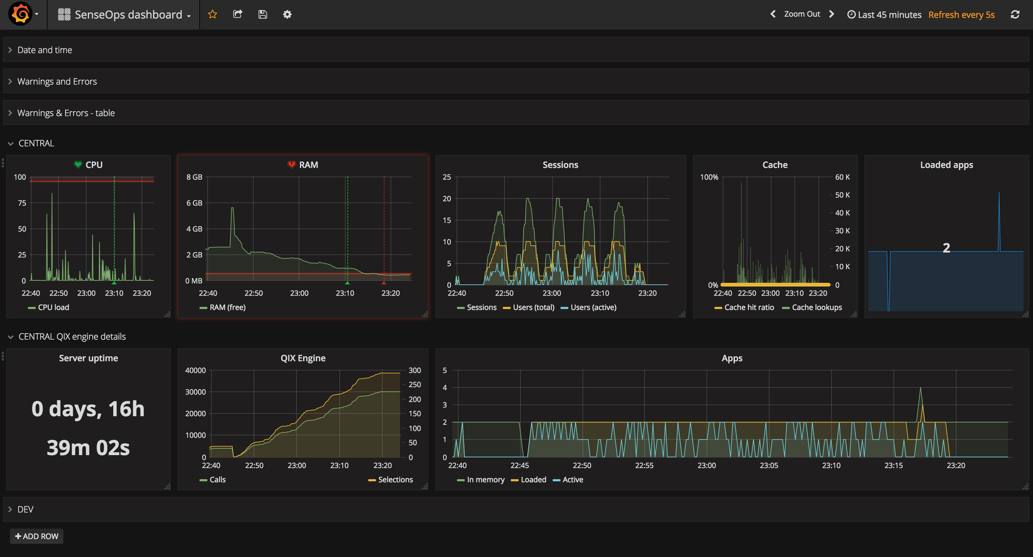Viewport: 1033px width, 557px height.
Task: Open the QIX Engine panel menu
Action: [x=303, y=358]
